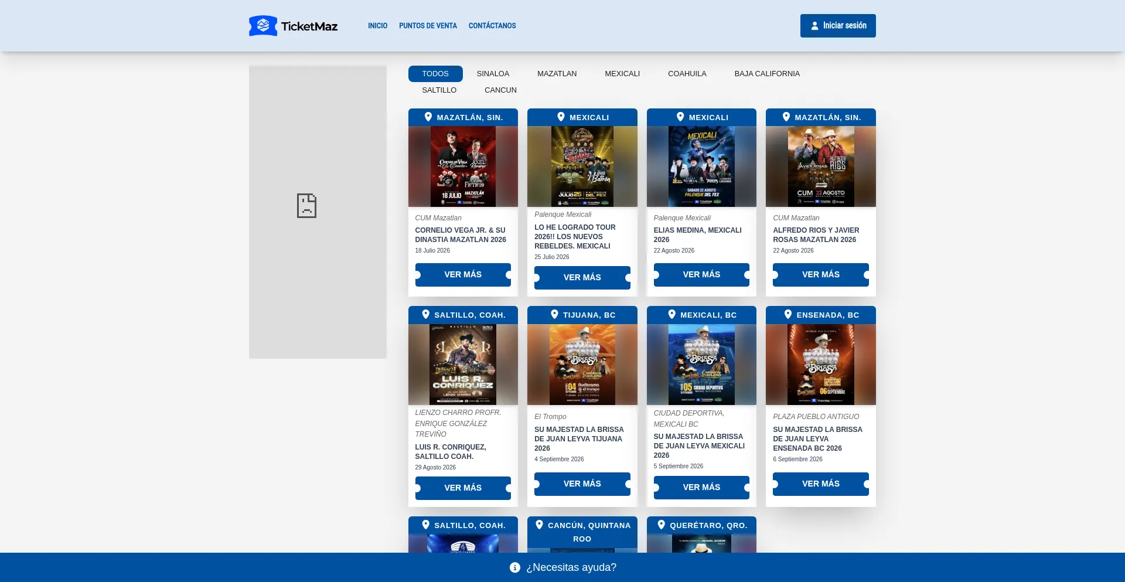
Task: Click venue text El Trompo
Action: coord(550,417)
